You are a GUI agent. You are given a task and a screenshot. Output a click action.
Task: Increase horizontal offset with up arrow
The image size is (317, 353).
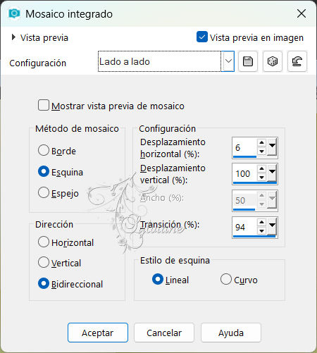261,142
